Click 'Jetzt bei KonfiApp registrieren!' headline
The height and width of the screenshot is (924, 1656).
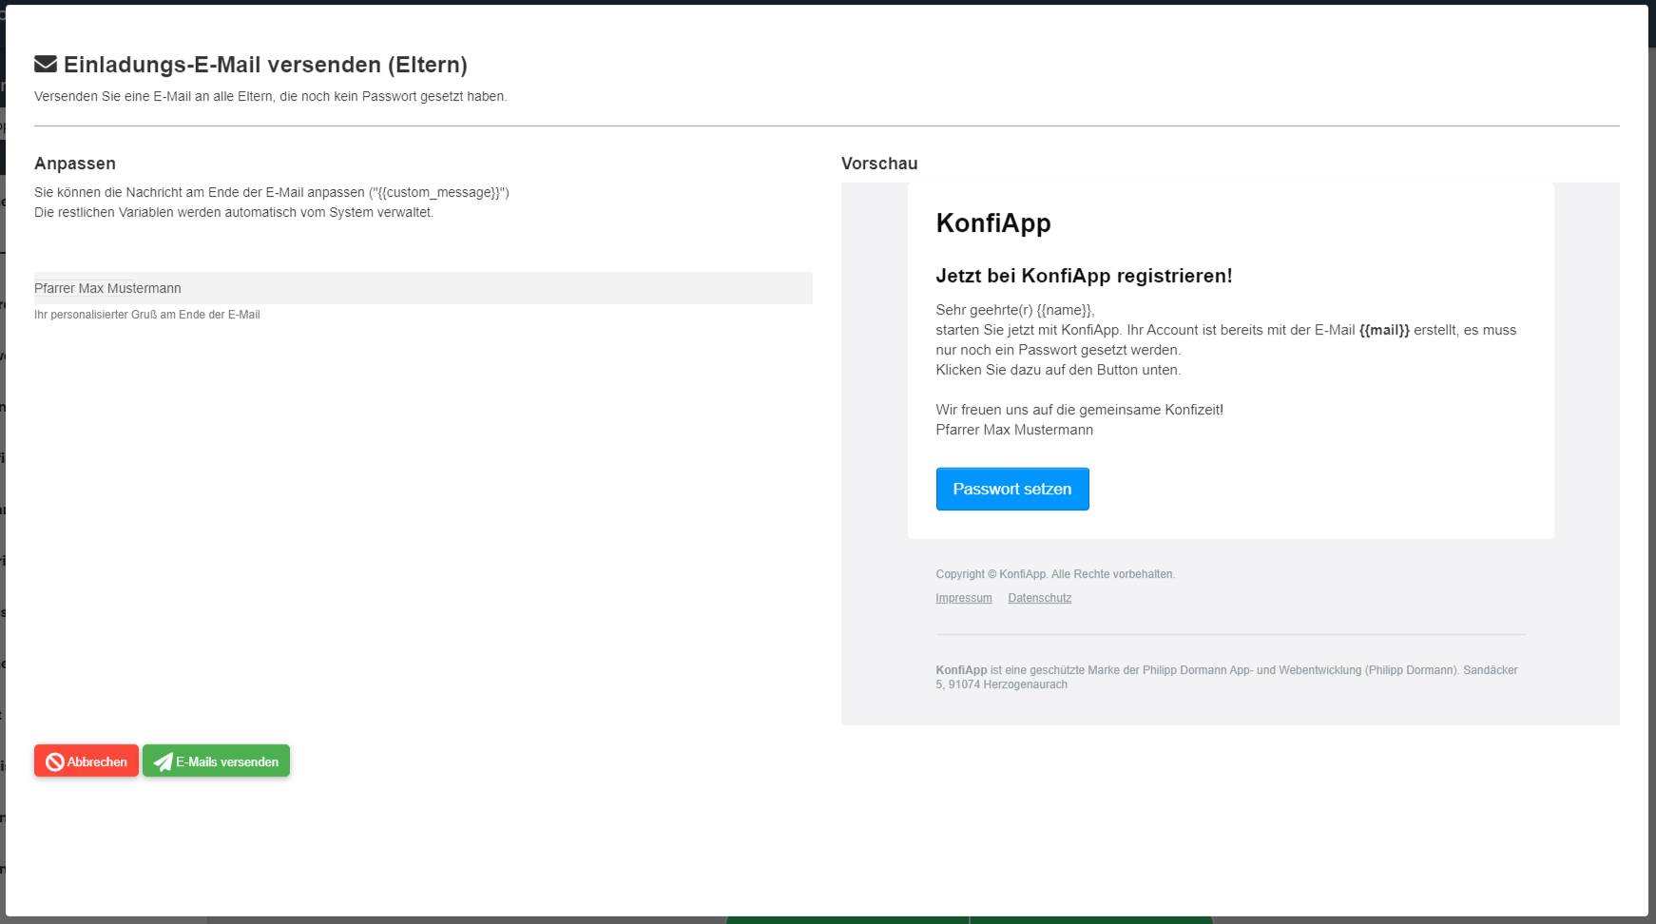click(x=1084, y=276)
